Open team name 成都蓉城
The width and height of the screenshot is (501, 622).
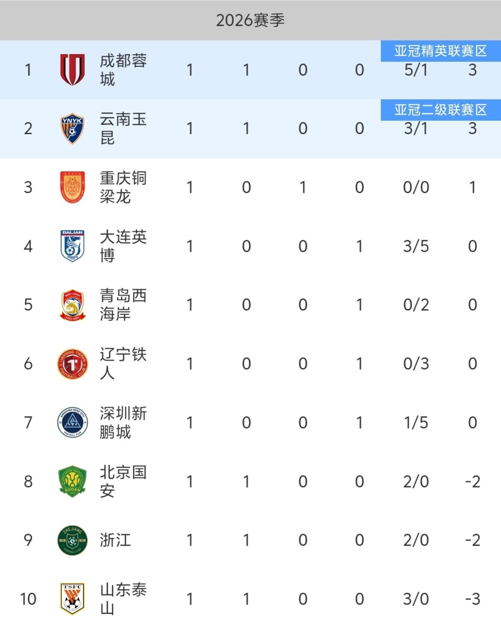click(x=123, y=70)
